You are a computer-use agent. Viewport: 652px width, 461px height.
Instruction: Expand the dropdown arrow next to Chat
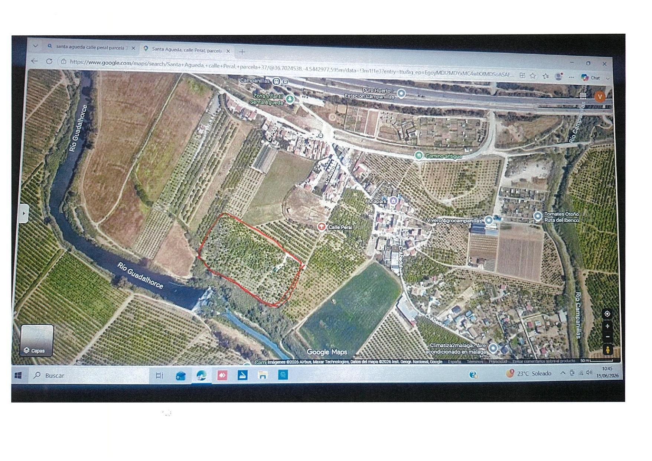[608, 78]
